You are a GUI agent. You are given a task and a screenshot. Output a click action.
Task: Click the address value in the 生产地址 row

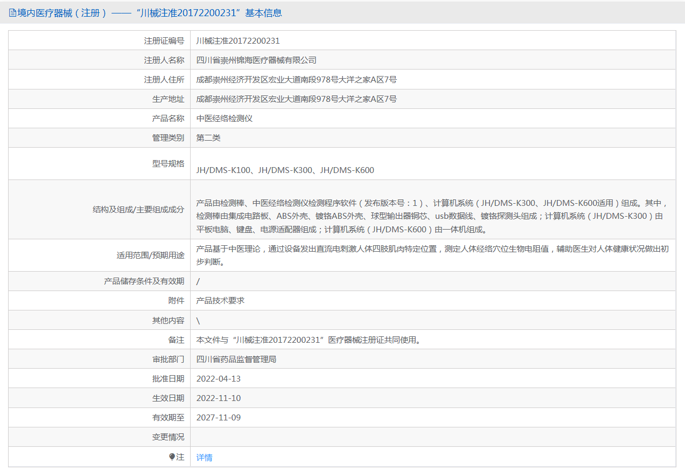[297, 99]
